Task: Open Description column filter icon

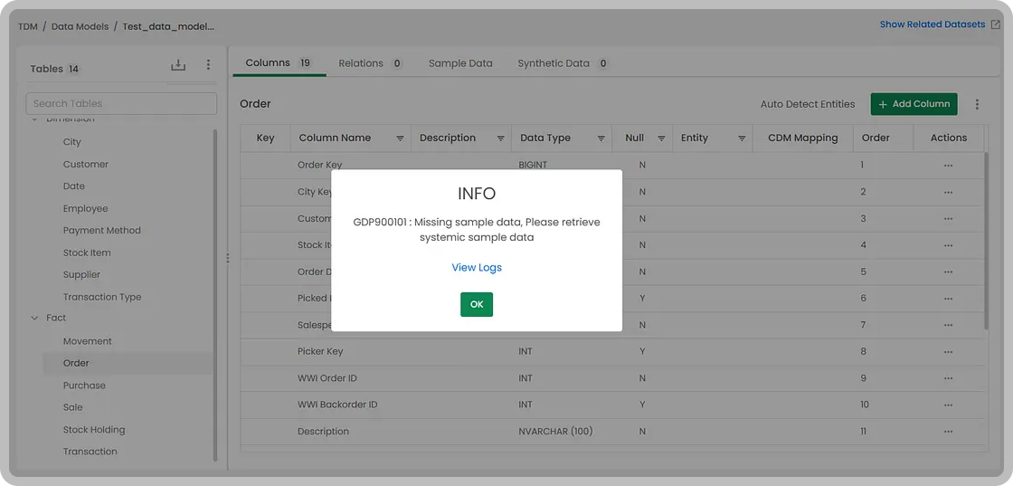Action: [x=501, y=138]
